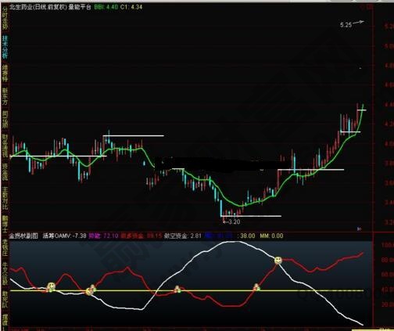
Task: Open the 分时走势 sidebar tab
Action: tap(5, 18)
